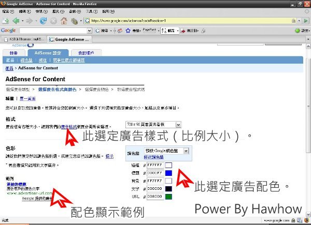The width and height of the screenshot is (311, 225).
Task: Open the list-all-tabs dropdown arrow
Action: (308, 39)
